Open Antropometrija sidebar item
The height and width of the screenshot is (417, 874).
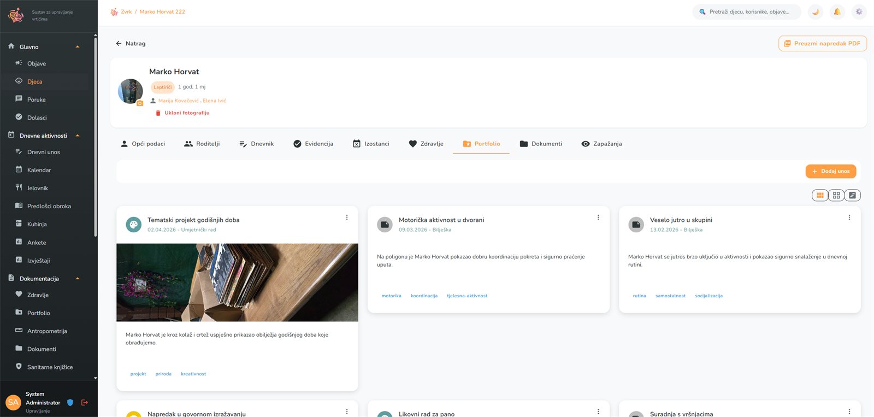click(x=46, y=331)
